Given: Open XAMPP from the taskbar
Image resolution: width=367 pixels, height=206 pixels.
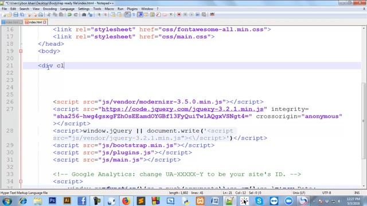Looking at the screenshot, I should tap(200, 201).
